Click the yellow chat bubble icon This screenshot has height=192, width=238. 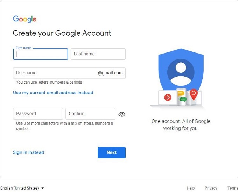[181, 93]
